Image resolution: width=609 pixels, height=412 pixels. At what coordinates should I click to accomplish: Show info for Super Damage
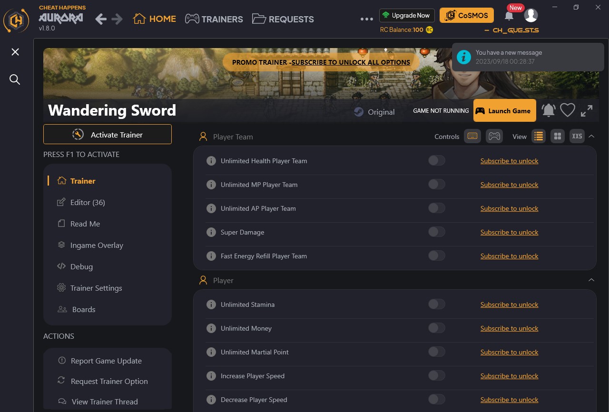(x=211, y=232)
